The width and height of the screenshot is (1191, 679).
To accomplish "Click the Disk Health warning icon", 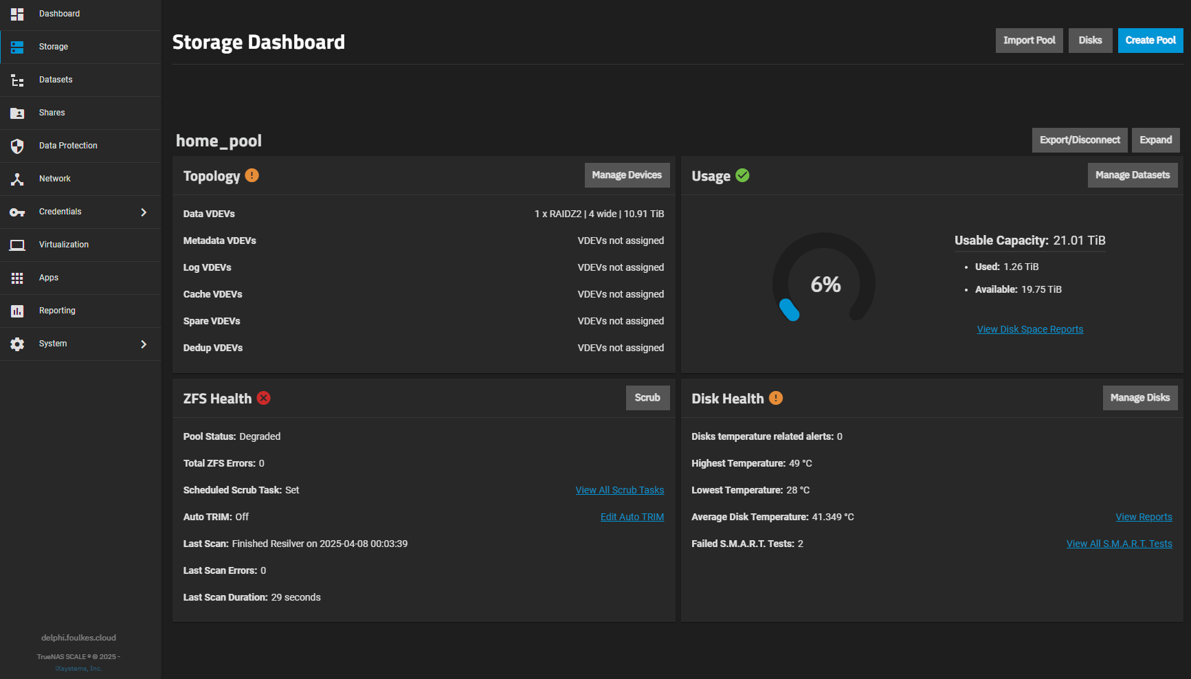I will pyautogui.click(x=776, y=398).
